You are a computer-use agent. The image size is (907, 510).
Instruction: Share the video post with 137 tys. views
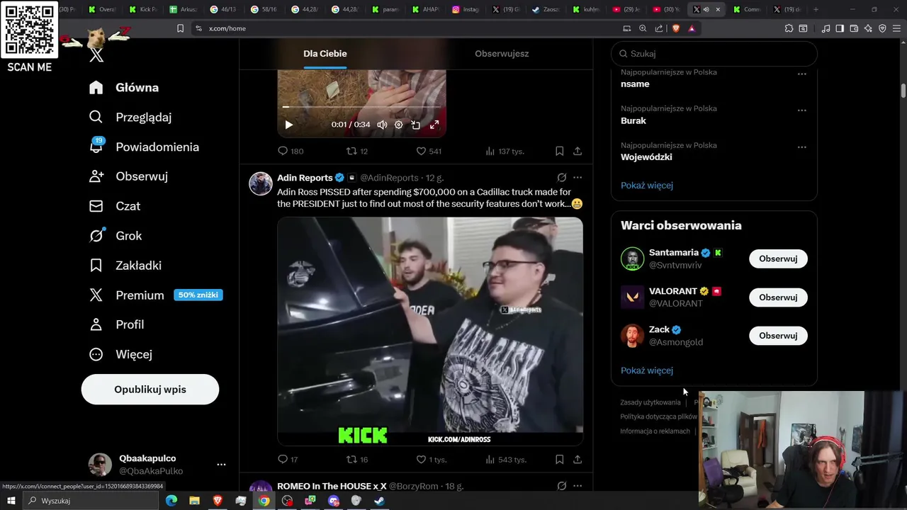click(x=578, y=151)
